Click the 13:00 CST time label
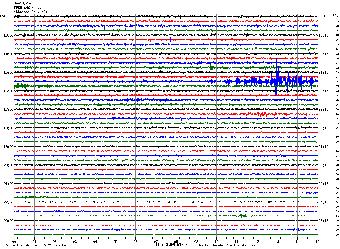 8,35
